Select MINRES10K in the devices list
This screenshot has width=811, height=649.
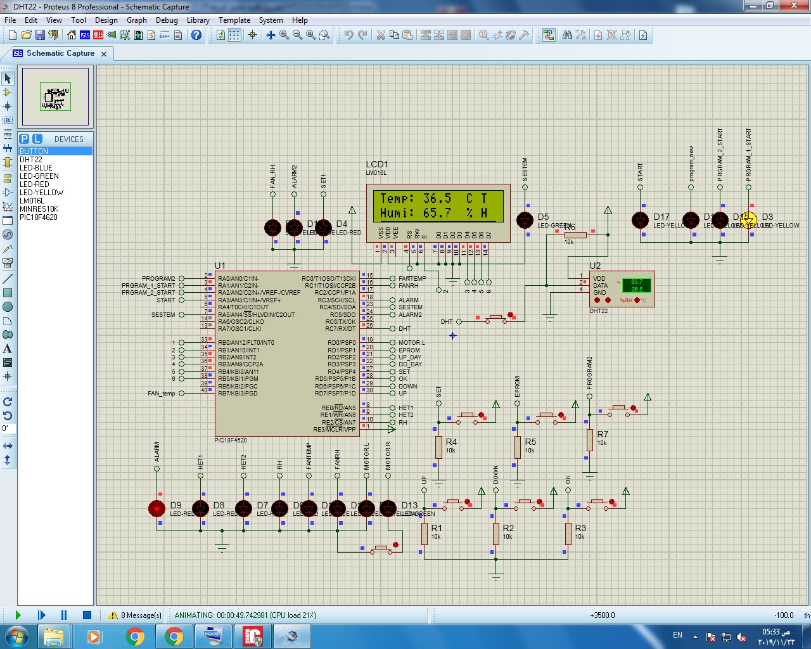click(x=55, y=209)
